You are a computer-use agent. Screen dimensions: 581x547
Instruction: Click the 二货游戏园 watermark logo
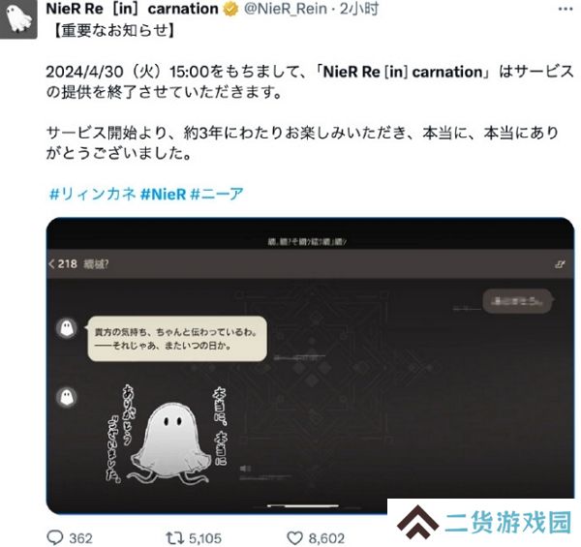point(484,522)
